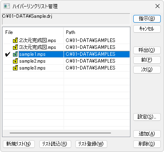This screenshot has height=152, width=164.
Task: Click the lock icon beside sample2.mps
Action: coord(15,61)
